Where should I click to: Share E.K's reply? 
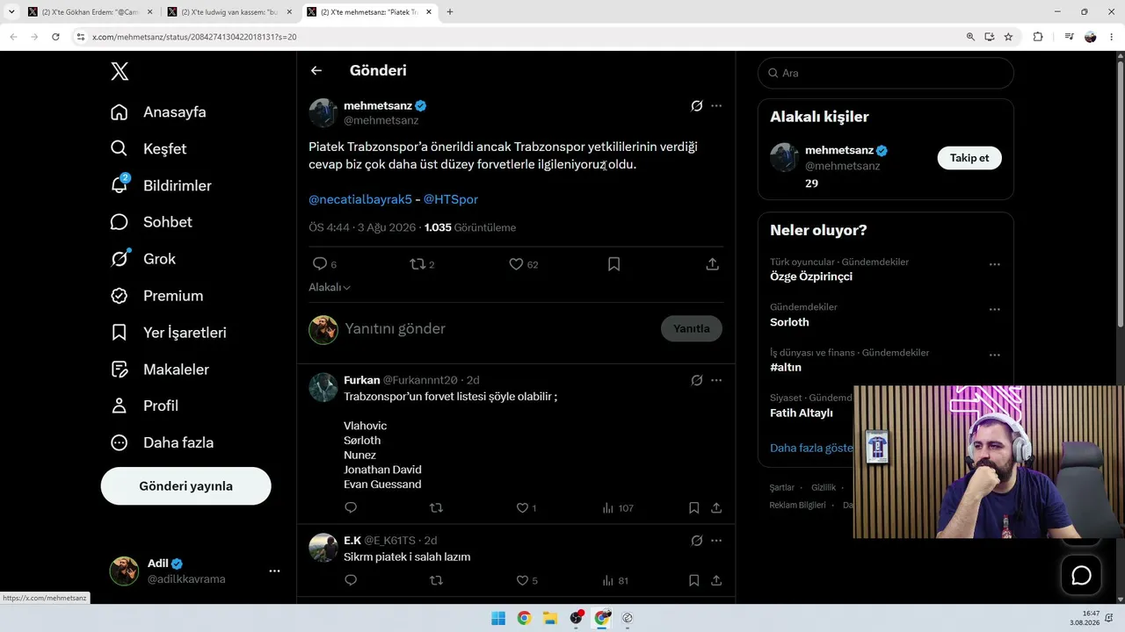click(716, 580)
